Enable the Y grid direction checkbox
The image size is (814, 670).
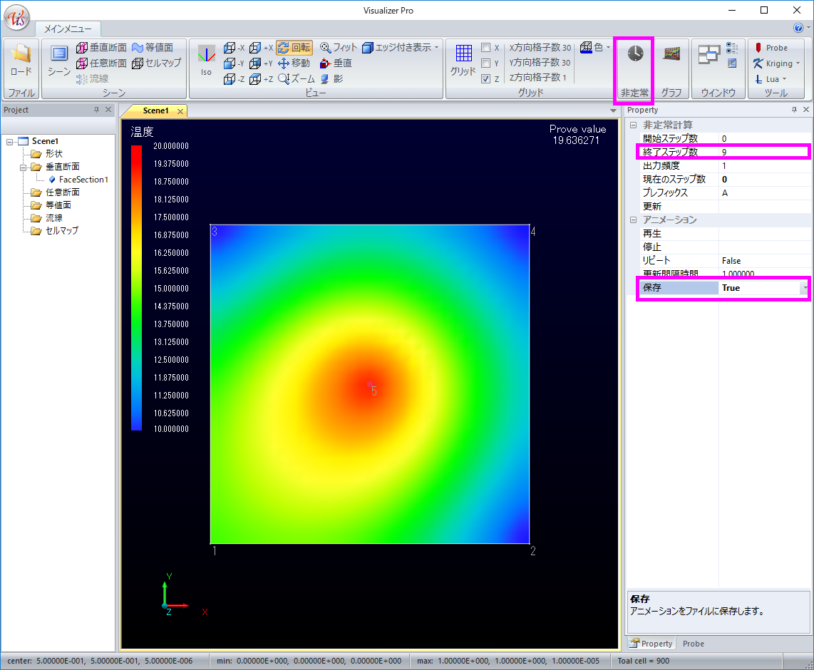[485, 63]
